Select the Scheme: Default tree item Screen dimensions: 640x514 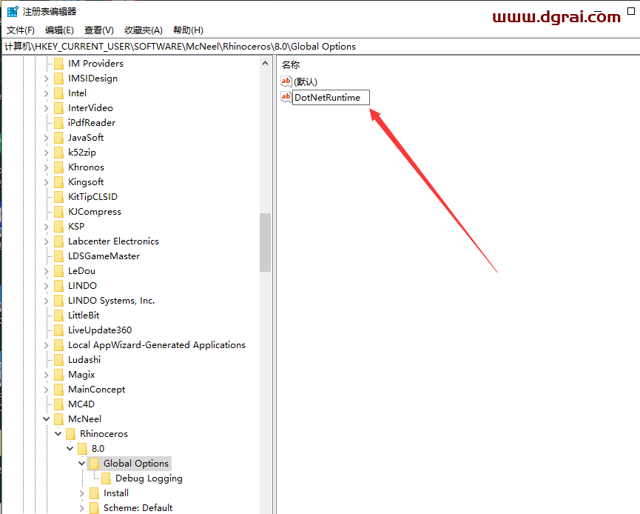click(138, 508)
